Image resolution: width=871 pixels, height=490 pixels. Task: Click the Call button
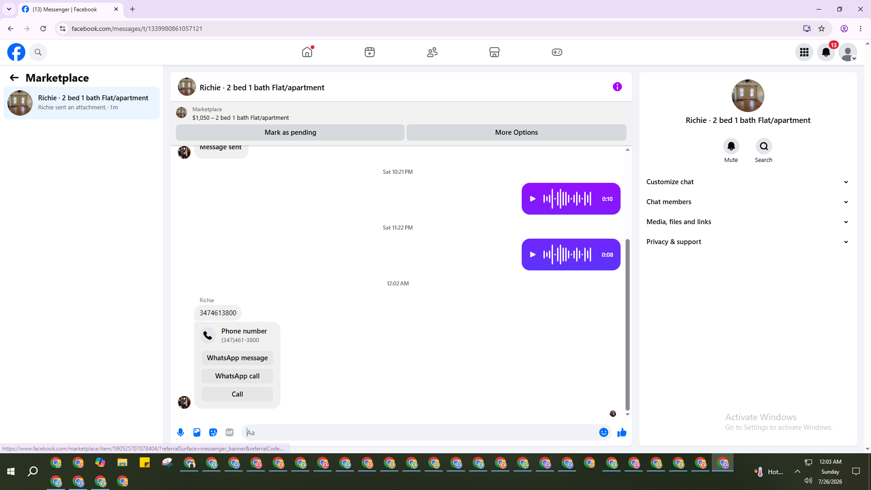click(x=237, y=394)
